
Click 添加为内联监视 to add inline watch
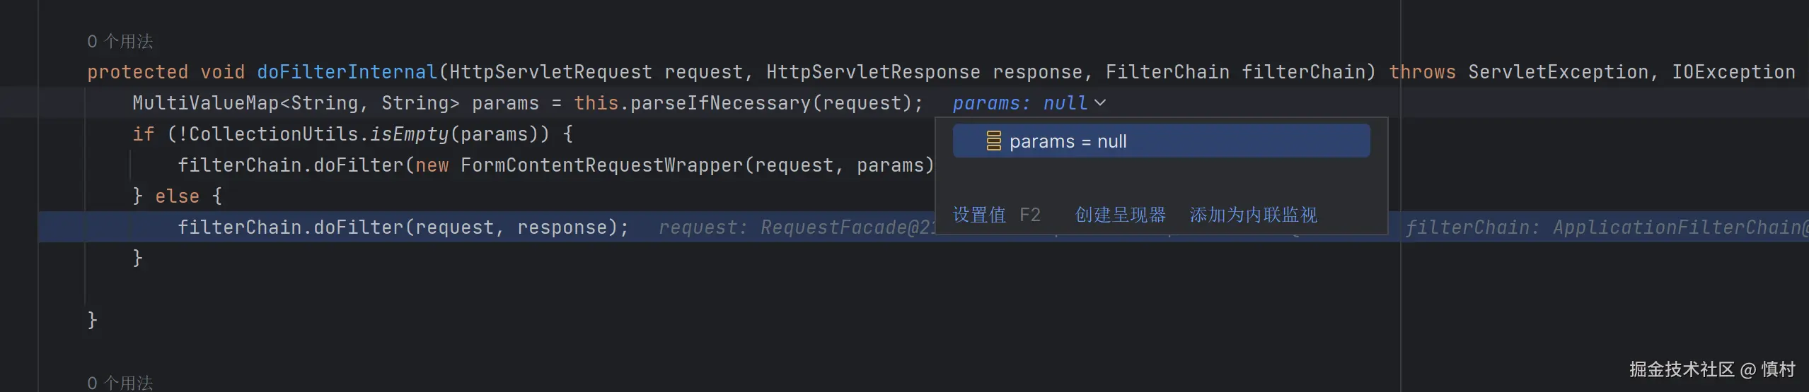pyautogui.click(x=1253, y=215)
